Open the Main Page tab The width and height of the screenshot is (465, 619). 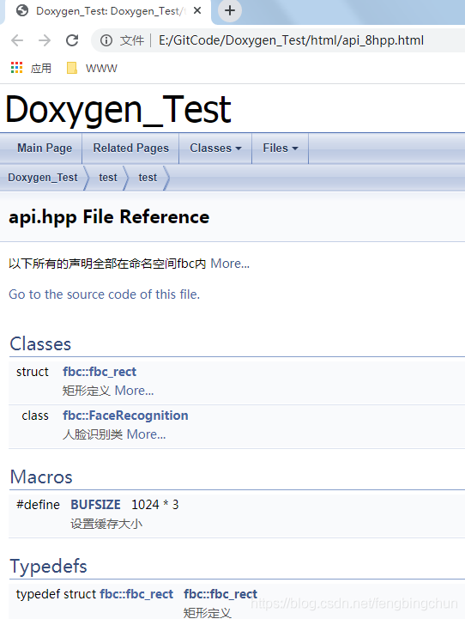coord(45,148)
